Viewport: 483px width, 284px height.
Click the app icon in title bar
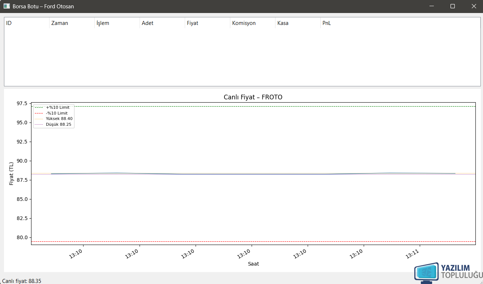tap(7, 6)
